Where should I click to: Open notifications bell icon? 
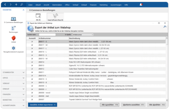coord(141,4)
